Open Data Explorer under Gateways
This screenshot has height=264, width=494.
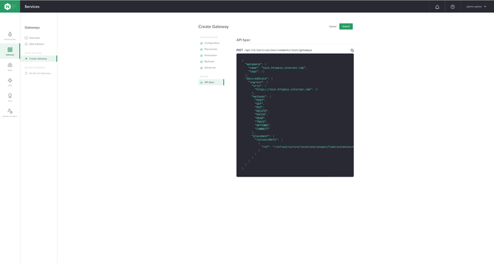coord(34,44)
